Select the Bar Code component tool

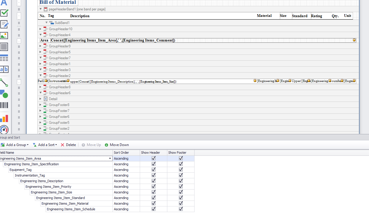(4, 105)
